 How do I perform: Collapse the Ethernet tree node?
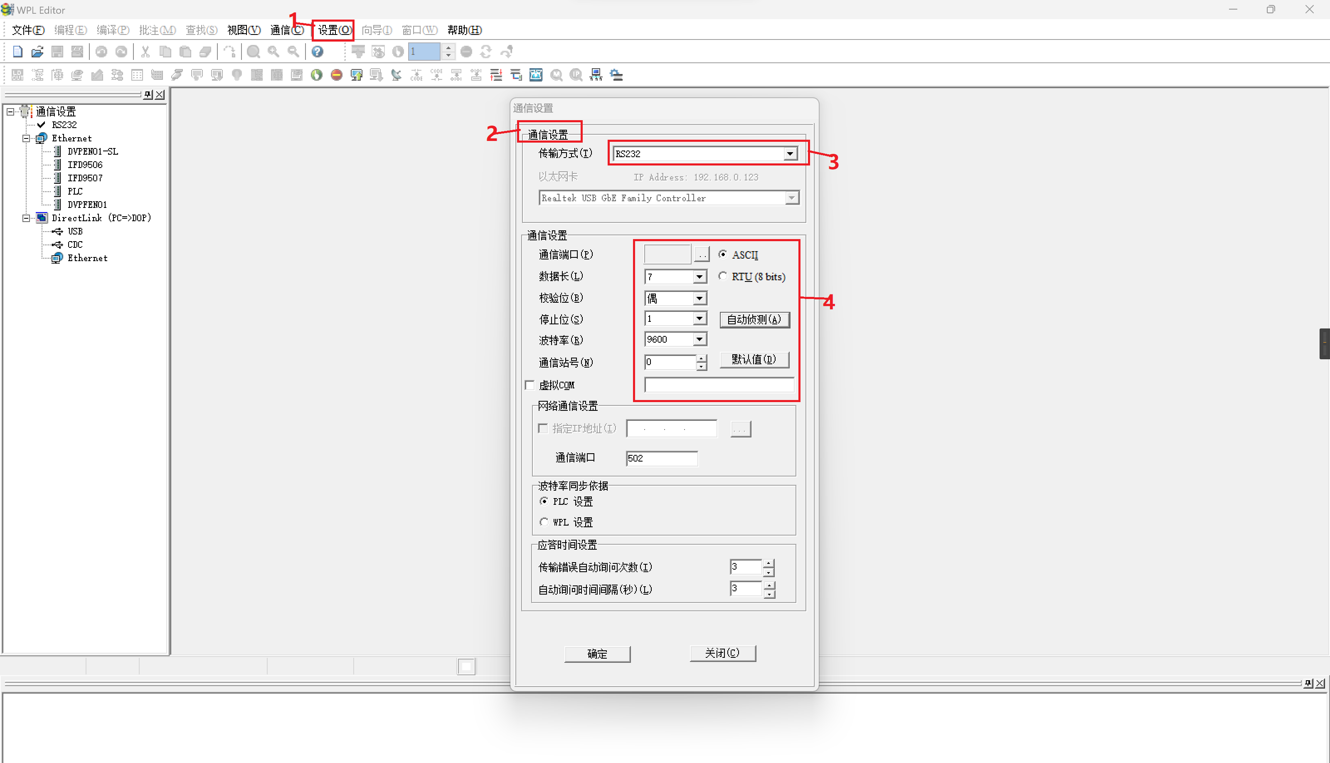pos(26,138)
